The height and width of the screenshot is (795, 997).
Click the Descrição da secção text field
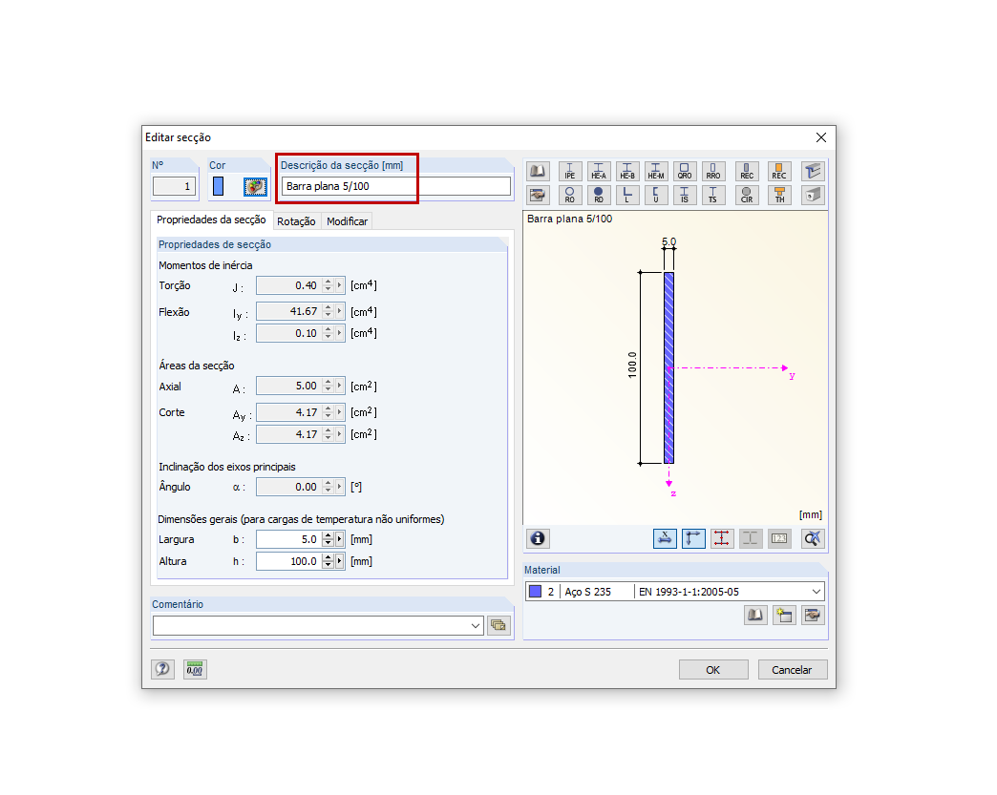(396, 186)
